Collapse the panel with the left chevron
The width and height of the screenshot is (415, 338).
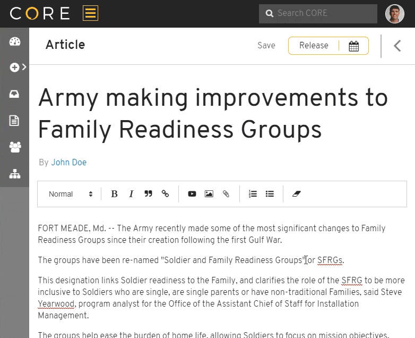tap(397, 46)
